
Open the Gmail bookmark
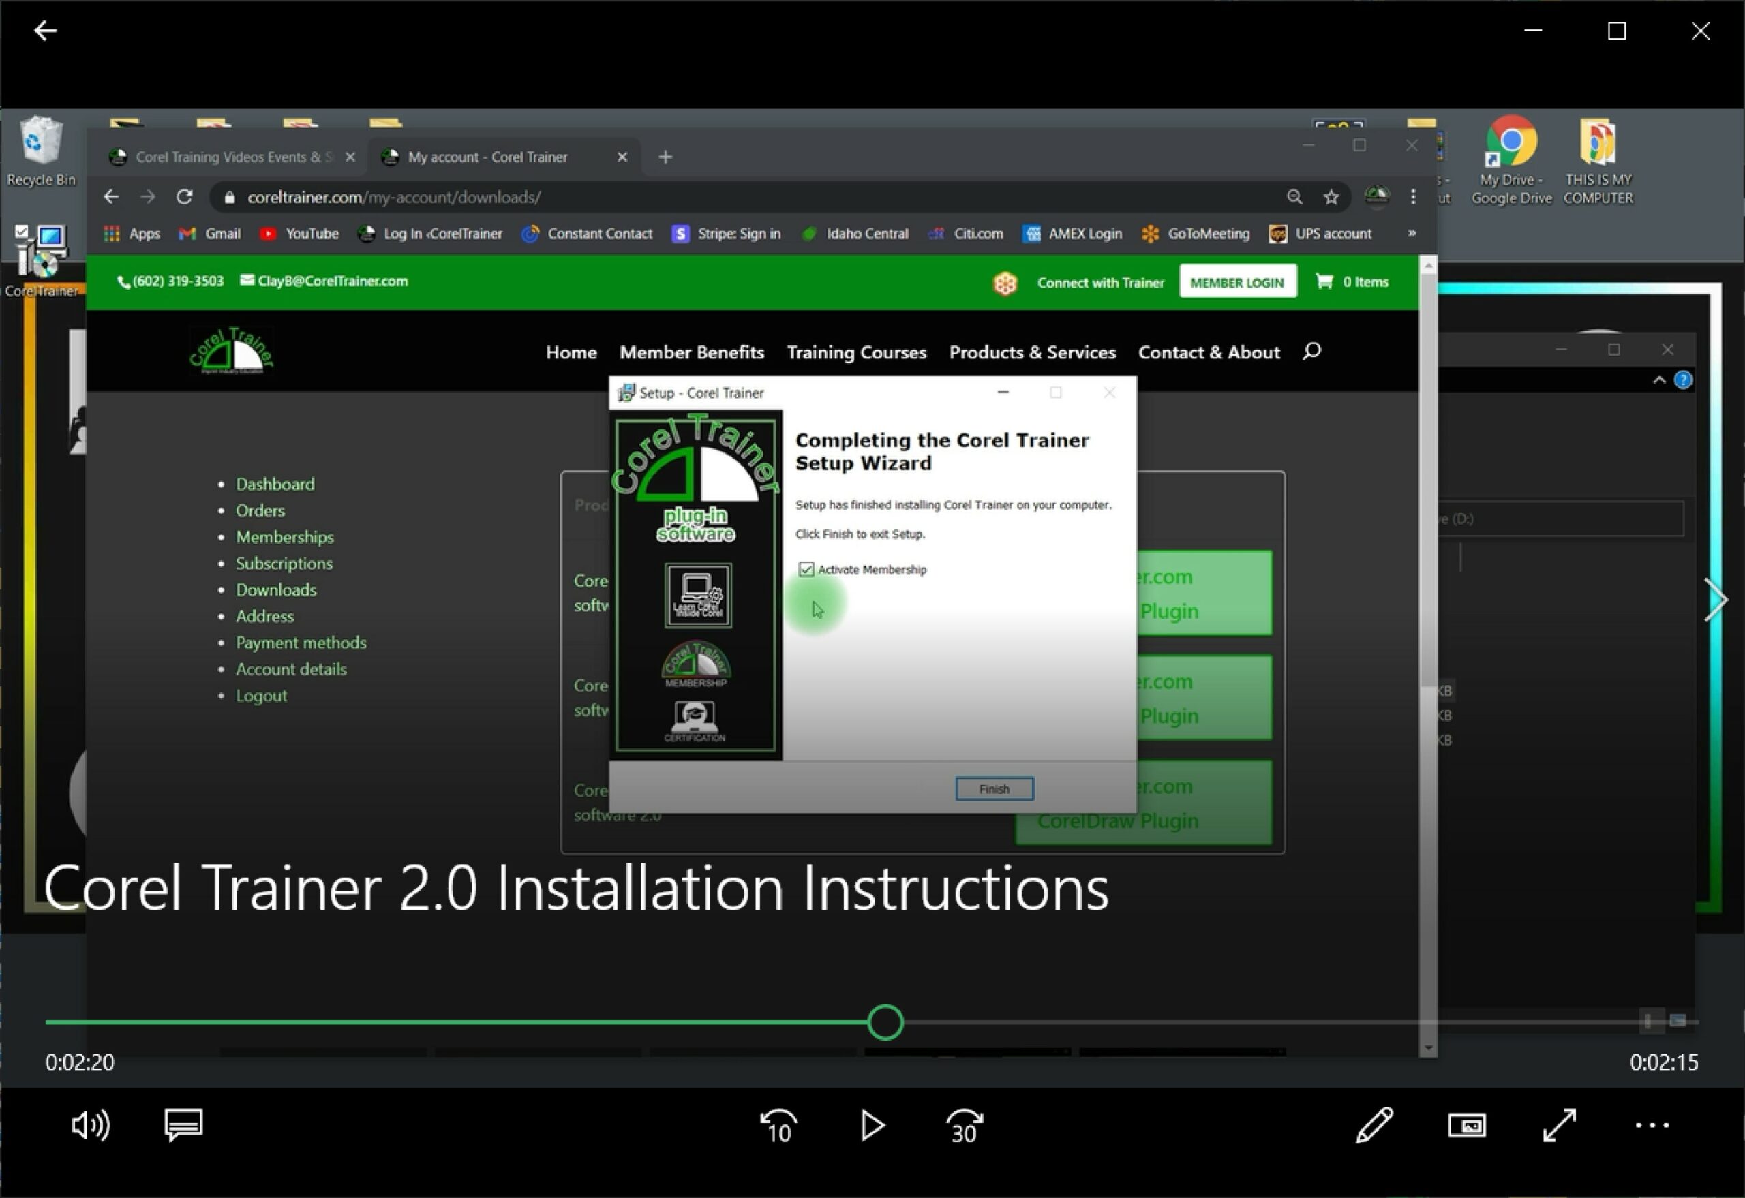pyautogui.click(x=209, y=234)
